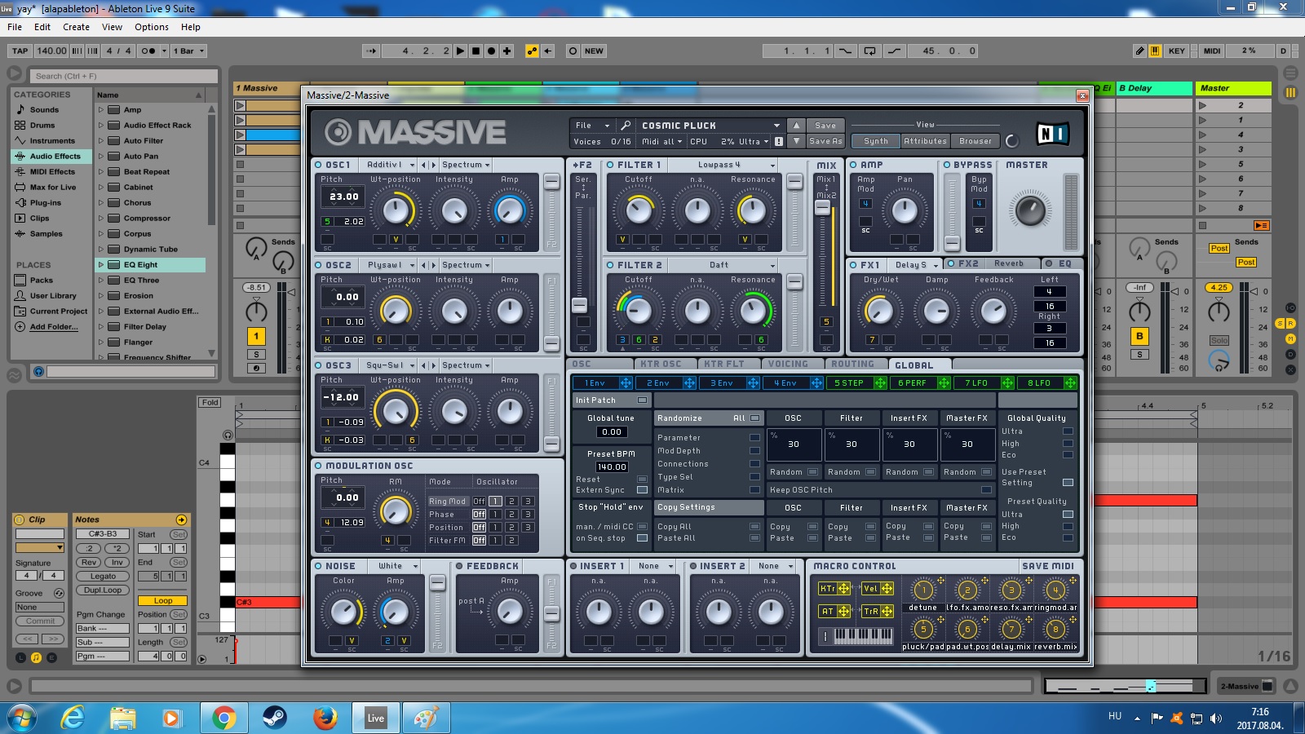Viewport: 1305px width, 734px height.
Task: Click the Massive preset search magnifier icon
Action: coord(626,126)
